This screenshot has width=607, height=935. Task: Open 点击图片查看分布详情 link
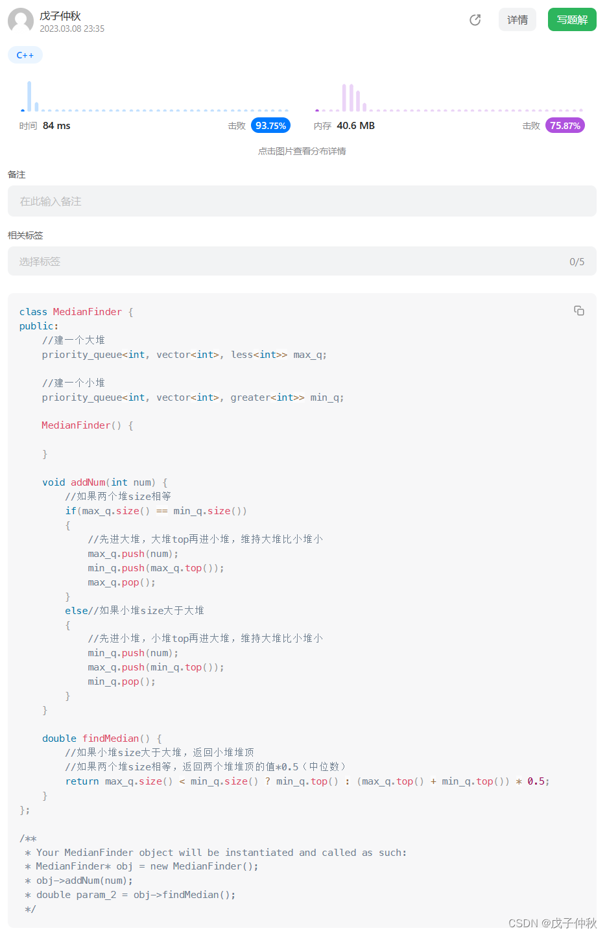302,150
